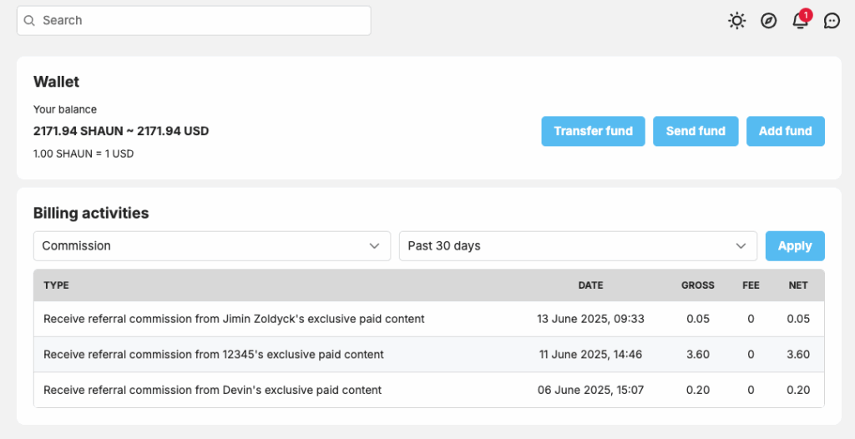The width and height of the screenshot is (855, 439).
Task: Open the Commission type dropdown
Action: [212, 246]
